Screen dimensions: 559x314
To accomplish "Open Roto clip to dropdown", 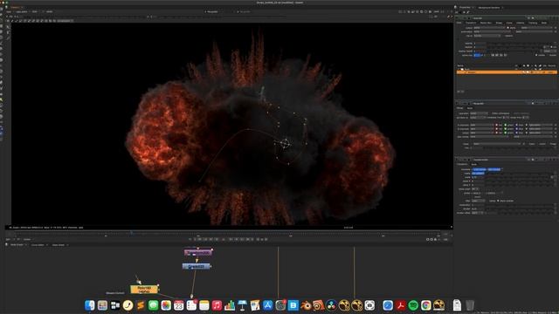I will pos(487,36).
